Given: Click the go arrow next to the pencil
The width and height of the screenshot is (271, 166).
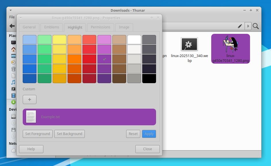Looking at the screenshot, I should click(x=248, y=26).
